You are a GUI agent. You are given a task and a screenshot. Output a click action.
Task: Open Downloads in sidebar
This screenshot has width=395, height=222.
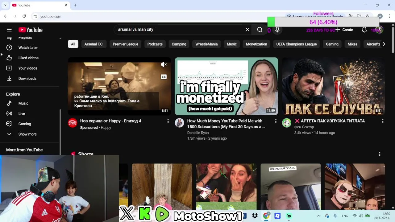click(28, 78)
